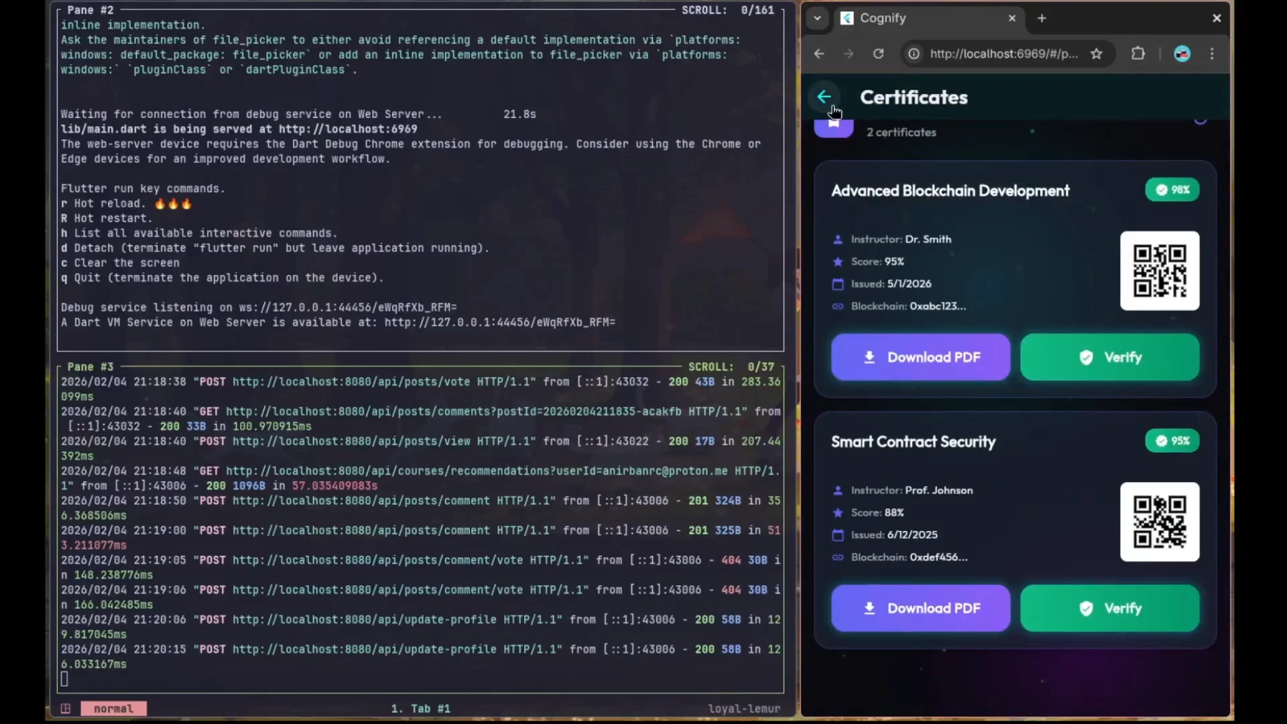Screen dimensions: 1287x724
Task: Click the purple certificates folder icon
Action: [x=834, y=128]
